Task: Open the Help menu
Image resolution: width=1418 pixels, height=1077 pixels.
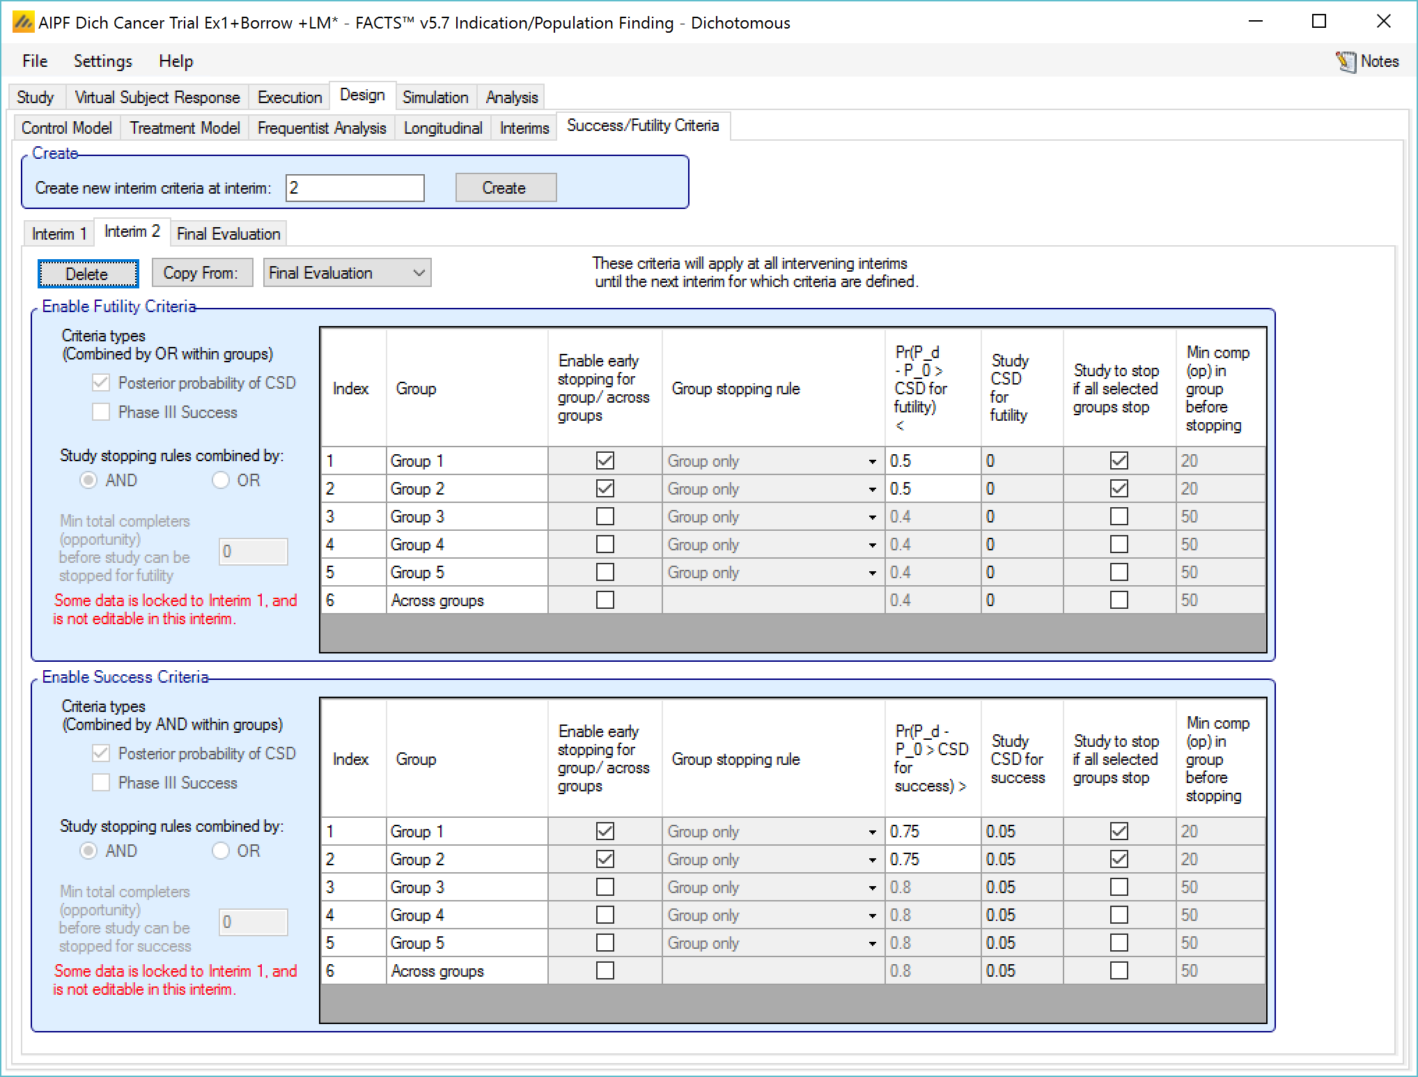Action: (176, 61)
